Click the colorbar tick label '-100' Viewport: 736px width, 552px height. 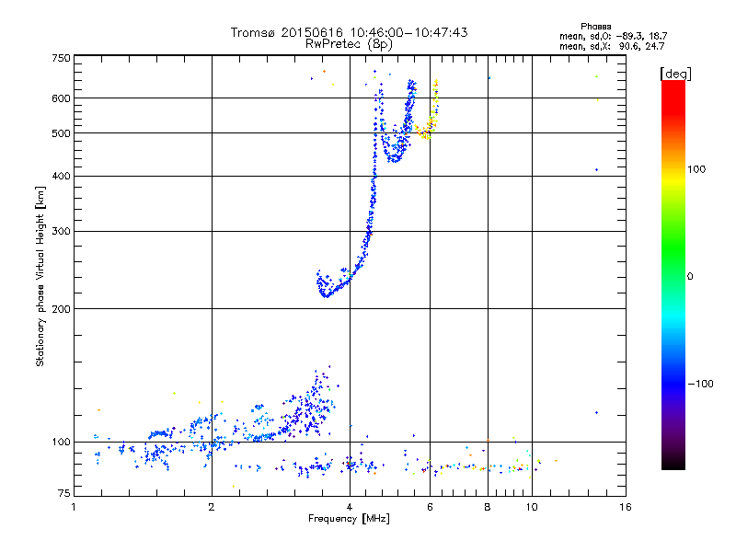(x=701, y=384)
